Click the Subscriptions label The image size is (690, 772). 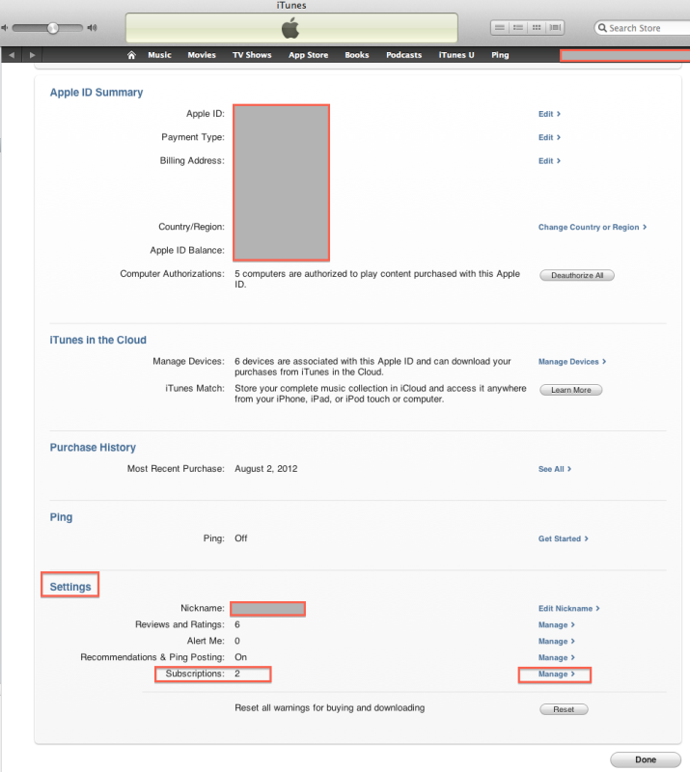click(x=195, y=674)
